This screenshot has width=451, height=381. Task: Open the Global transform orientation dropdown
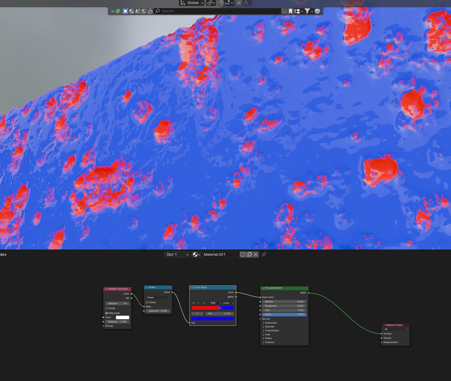tap(192, 3)
